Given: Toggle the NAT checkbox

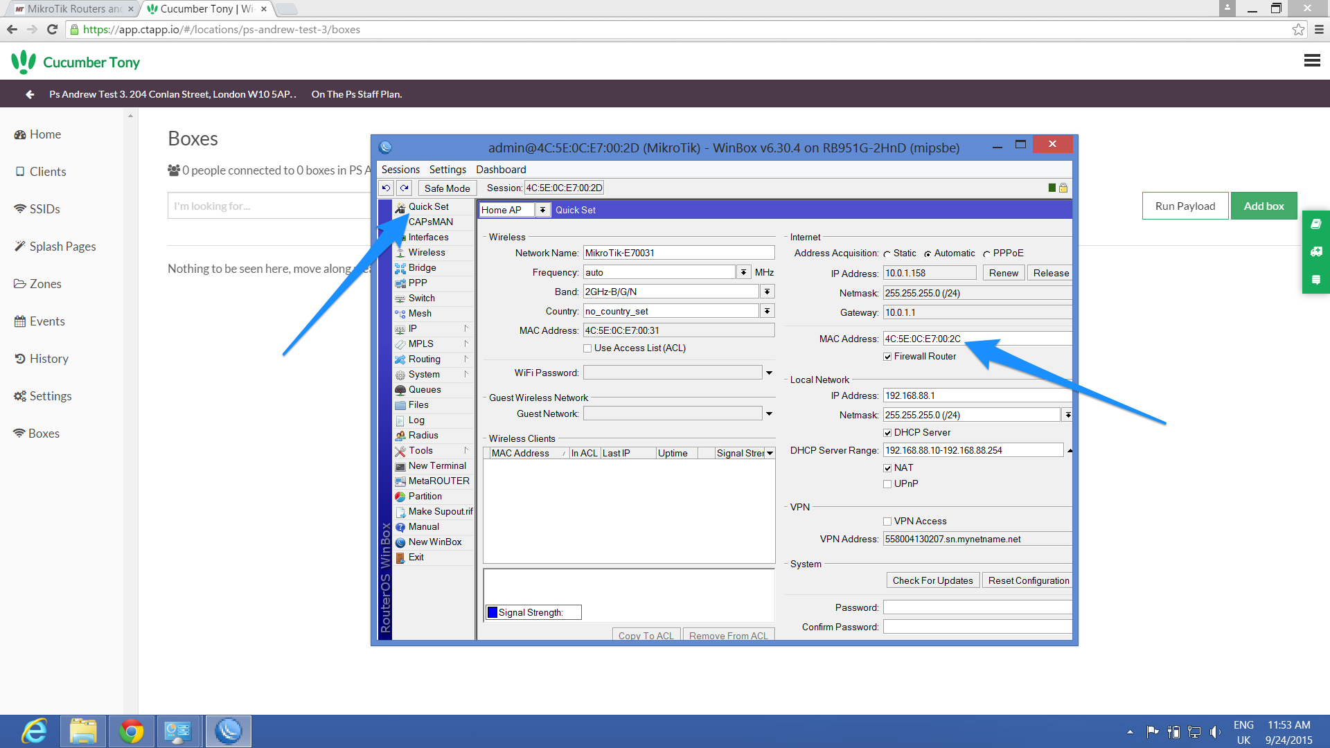Looking at the screenshot, I should tap(887, 468).
